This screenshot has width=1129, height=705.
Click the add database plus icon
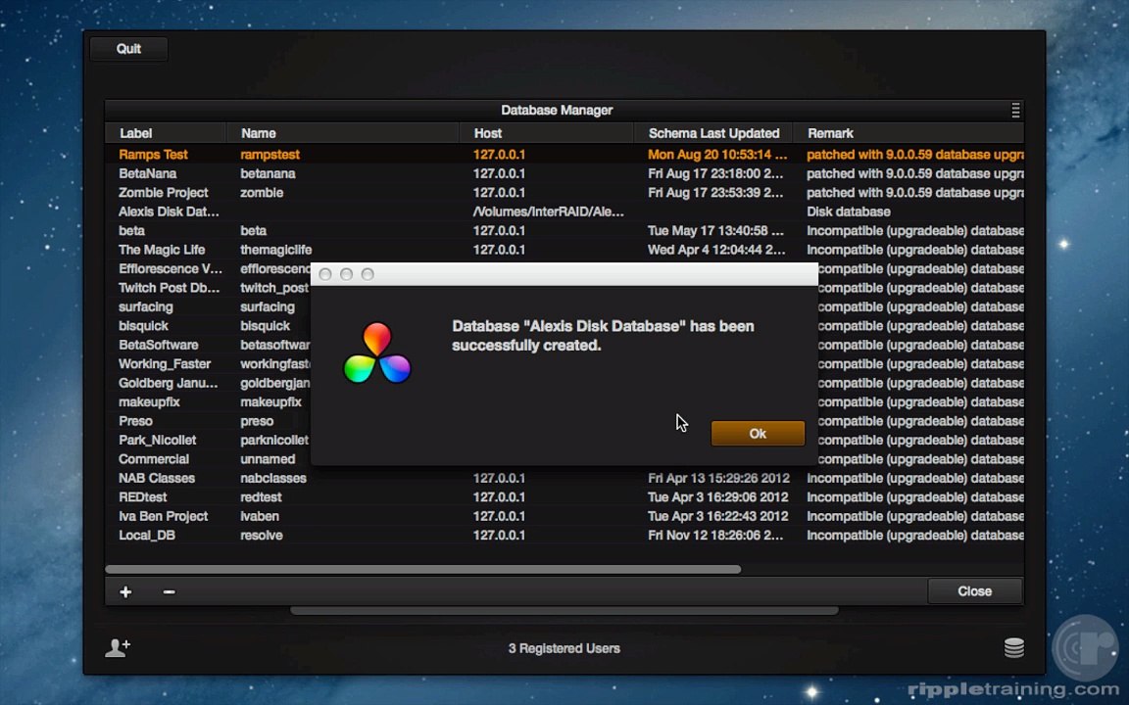pos(125,592)
